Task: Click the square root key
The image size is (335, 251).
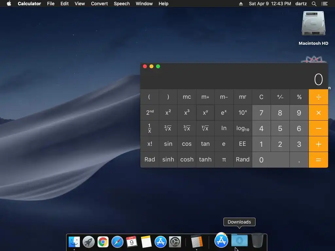Action: pos(168,128)
